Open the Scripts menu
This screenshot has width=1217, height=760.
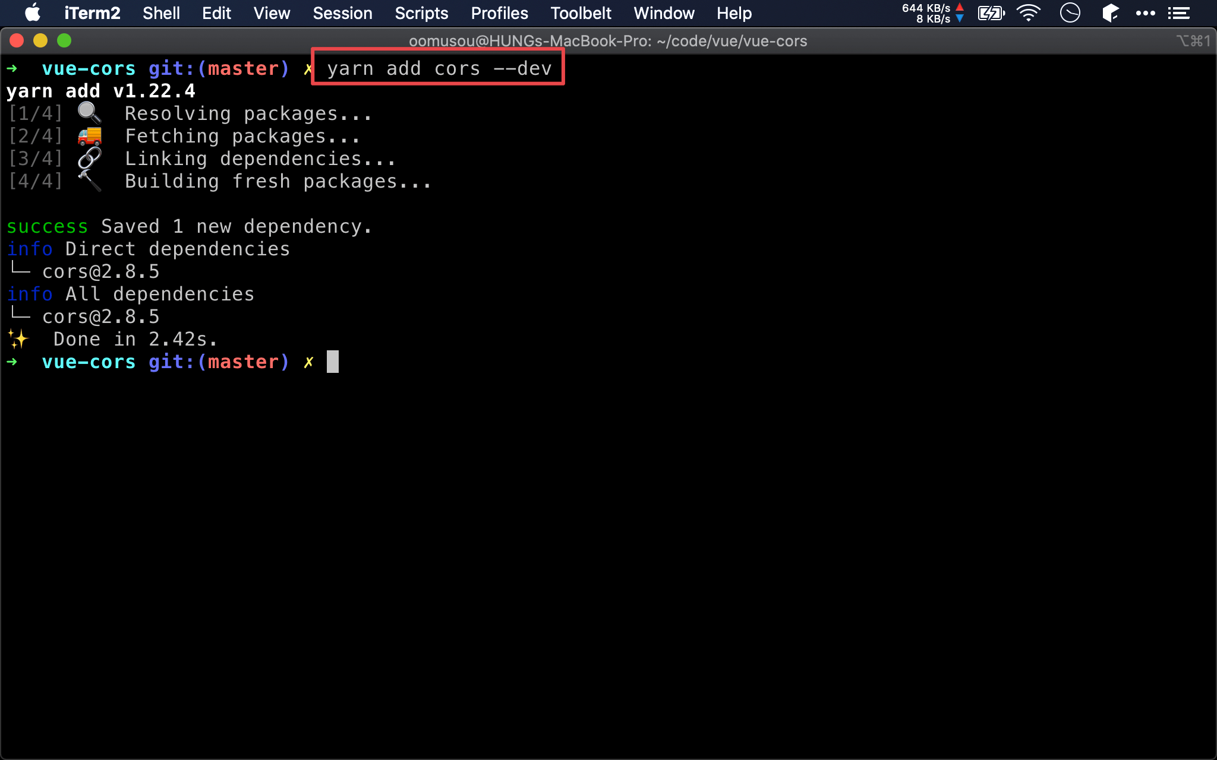click(x=421, y=13)
